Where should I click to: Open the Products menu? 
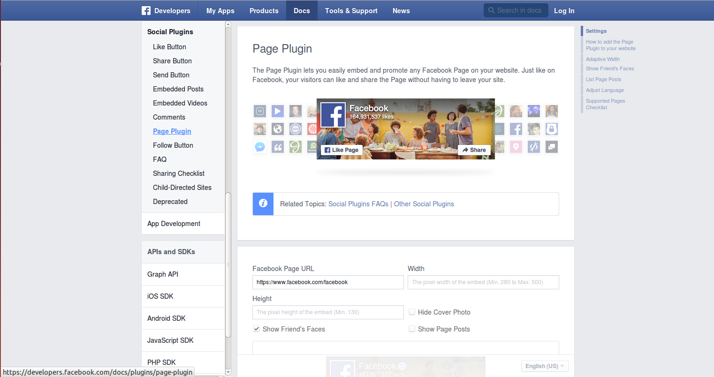[264, 10]
